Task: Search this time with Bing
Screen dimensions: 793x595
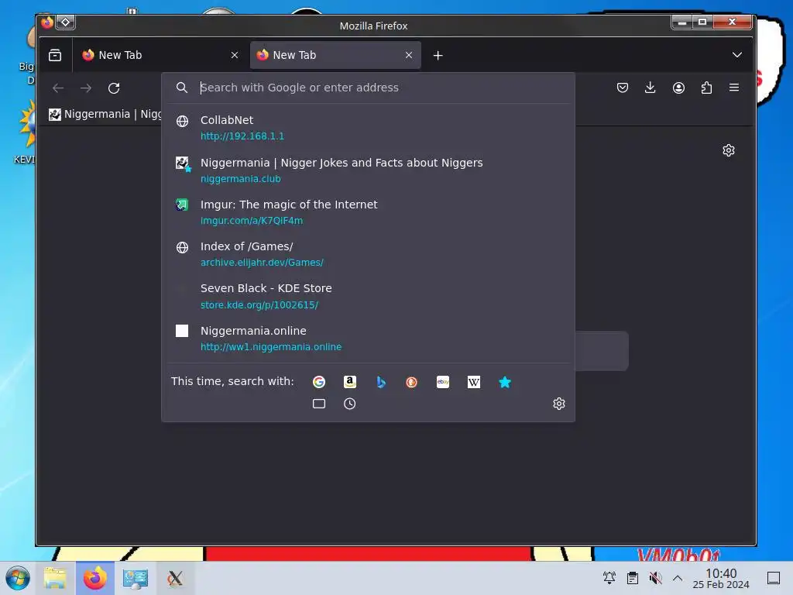Action: click(x=381, y=382)
